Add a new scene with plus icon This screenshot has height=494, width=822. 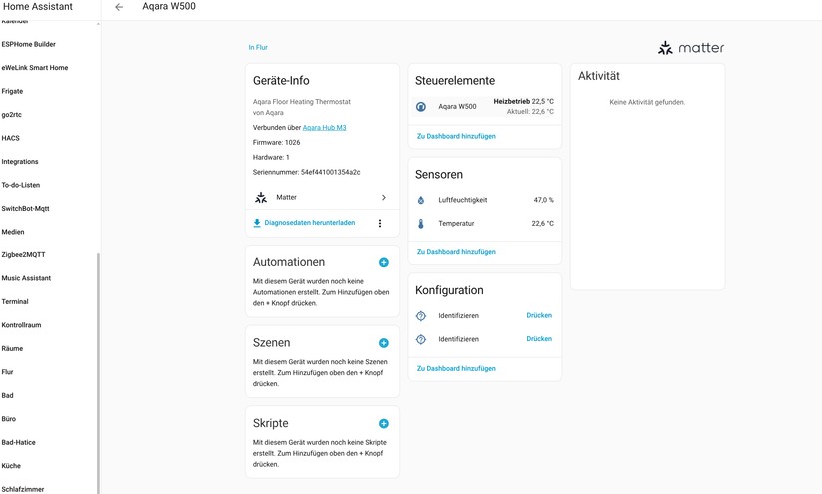(x=384, y=343)
